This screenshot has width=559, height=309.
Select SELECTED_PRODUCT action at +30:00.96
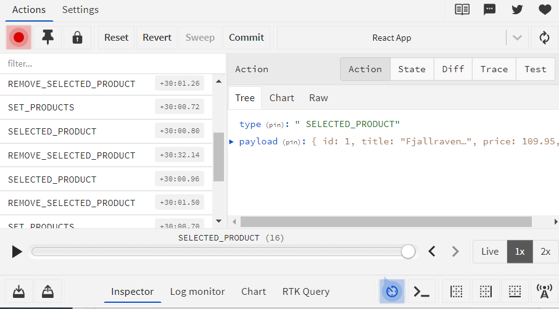point(106,179)
